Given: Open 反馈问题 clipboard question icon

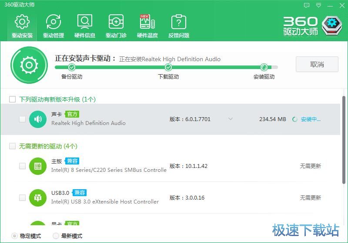Looking at the screenshot, I should [x=179, y=22].
